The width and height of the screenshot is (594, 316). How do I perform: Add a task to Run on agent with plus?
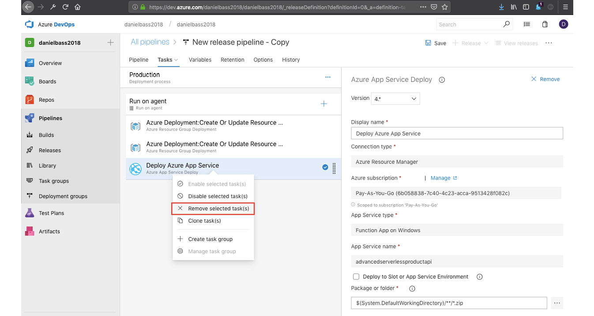[x=323, y=104]
